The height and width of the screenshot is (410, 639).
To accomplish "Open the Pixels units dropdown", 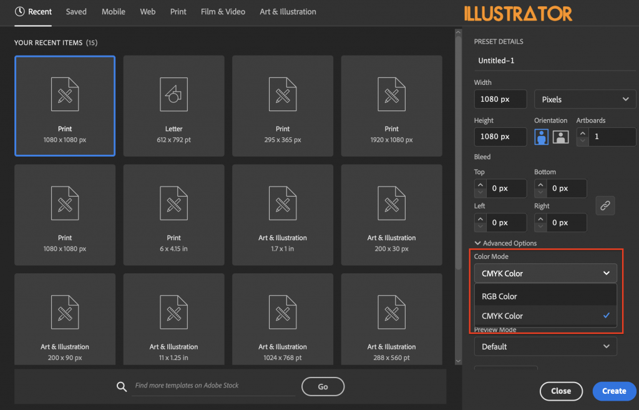I will pos(585,99).
